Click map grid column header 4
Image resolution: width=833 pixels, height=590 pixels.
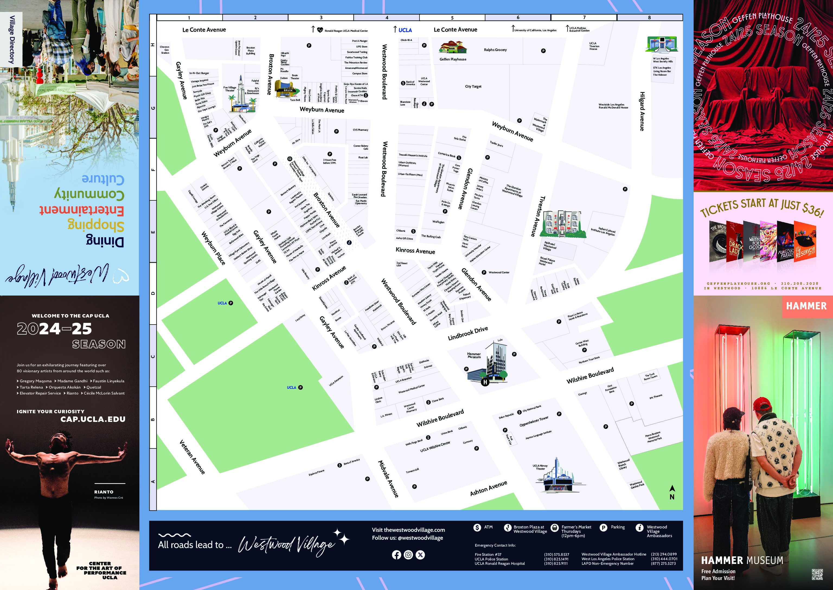(386, 17)
